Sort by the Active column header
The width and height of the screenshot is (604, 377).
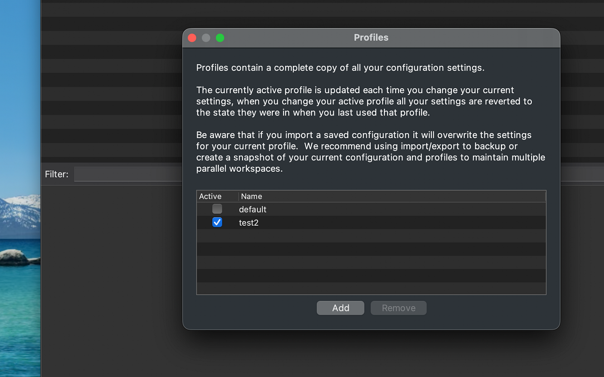click(x=210, y=196)
